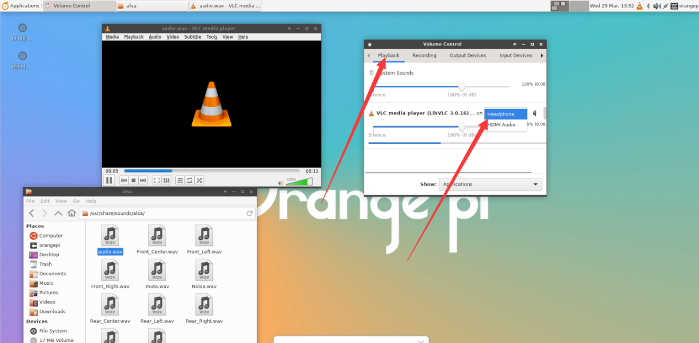Open VLC extended settings equalizer icon

point(166,180)
